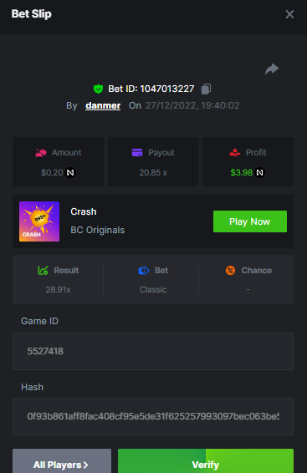Click the share arrow icon
307x473 pixels.
point(272,69)
